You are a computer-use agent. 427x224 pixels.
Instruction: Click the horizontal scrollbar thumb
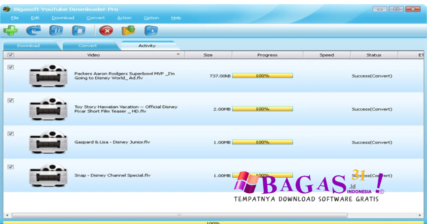click(x=179, y=215)
